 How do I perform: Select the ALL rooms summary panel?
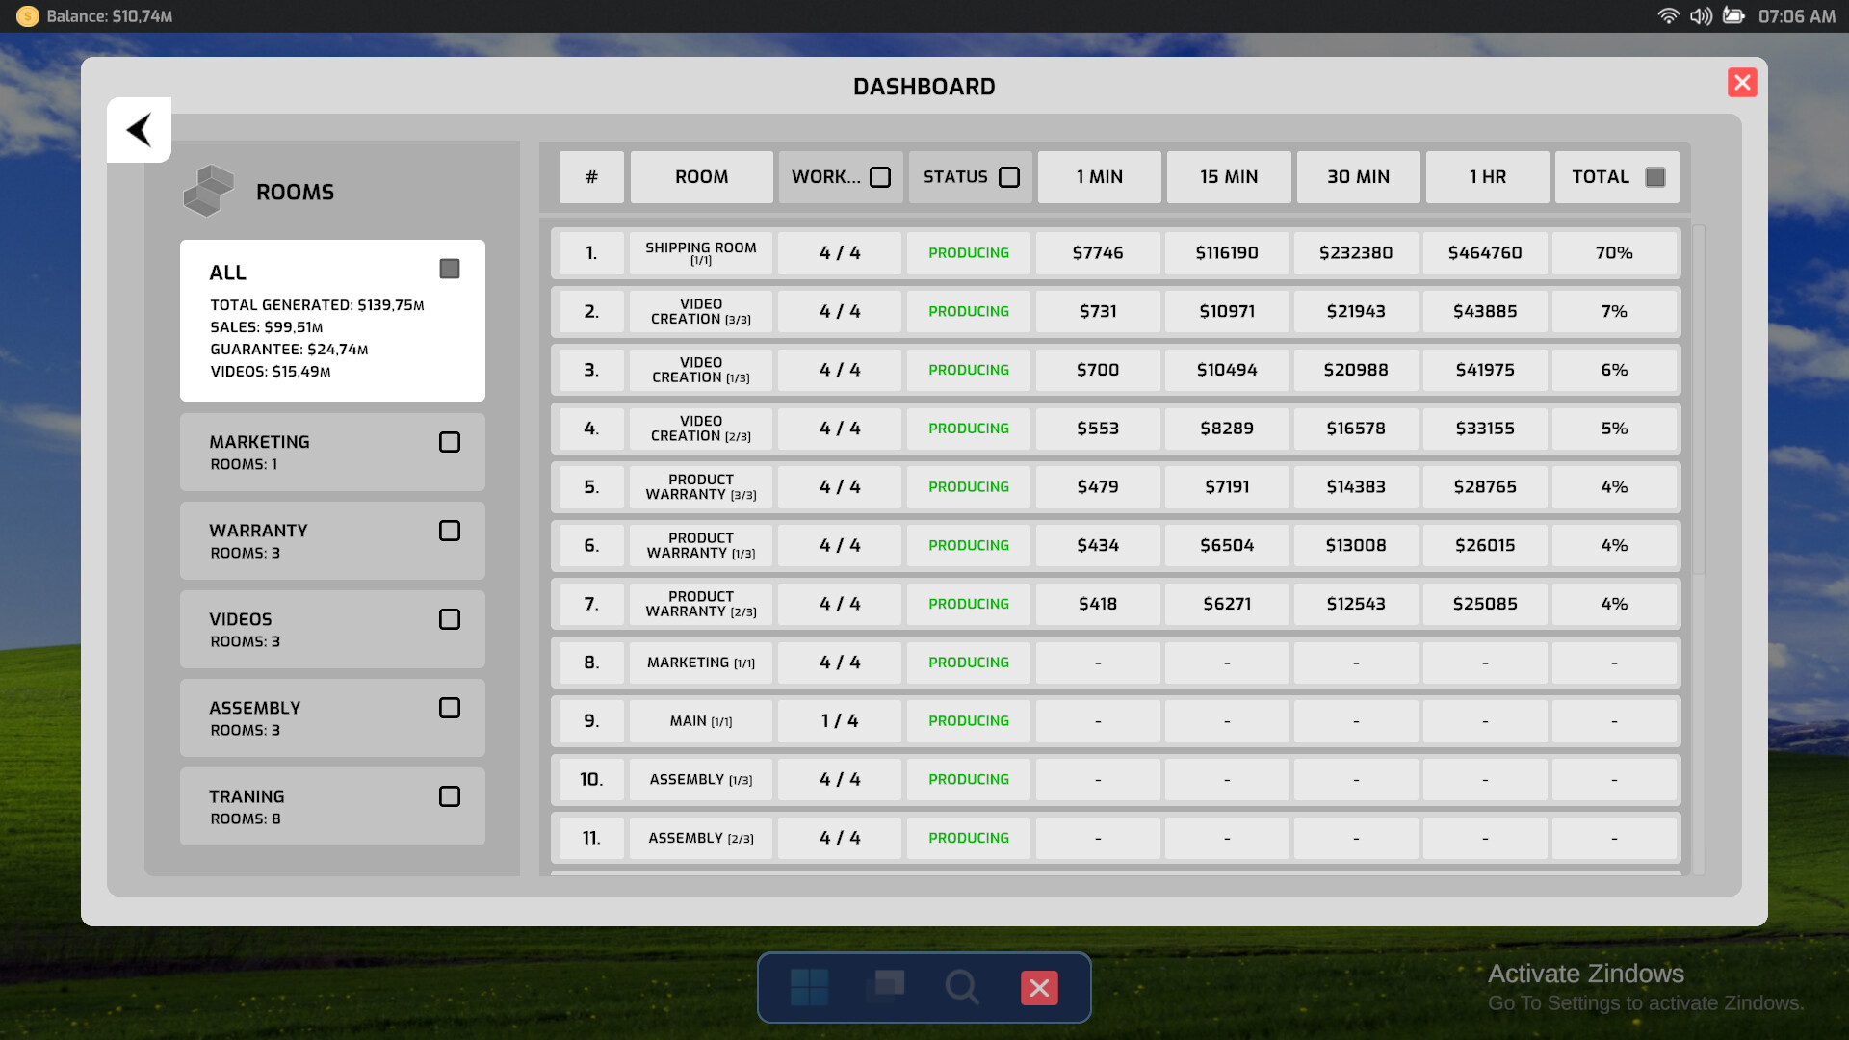click(331, 320)
